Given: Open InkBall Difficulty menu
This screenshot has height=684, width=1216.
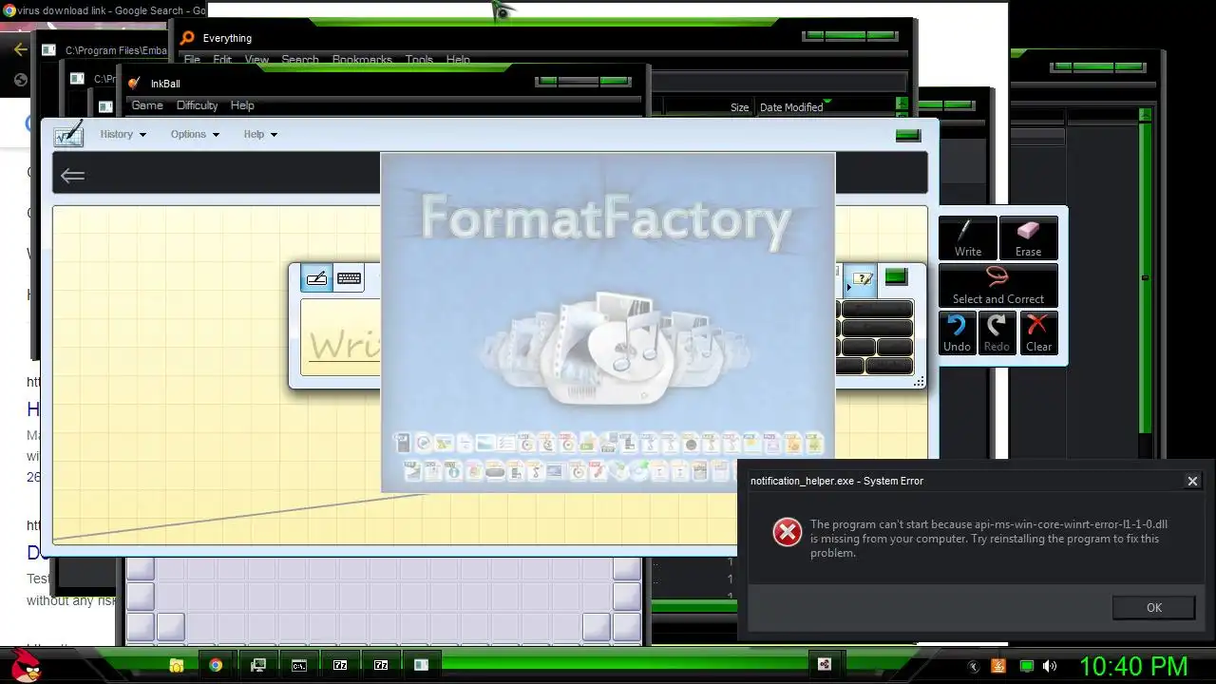Looking at the screenshot, I should 197,105.
